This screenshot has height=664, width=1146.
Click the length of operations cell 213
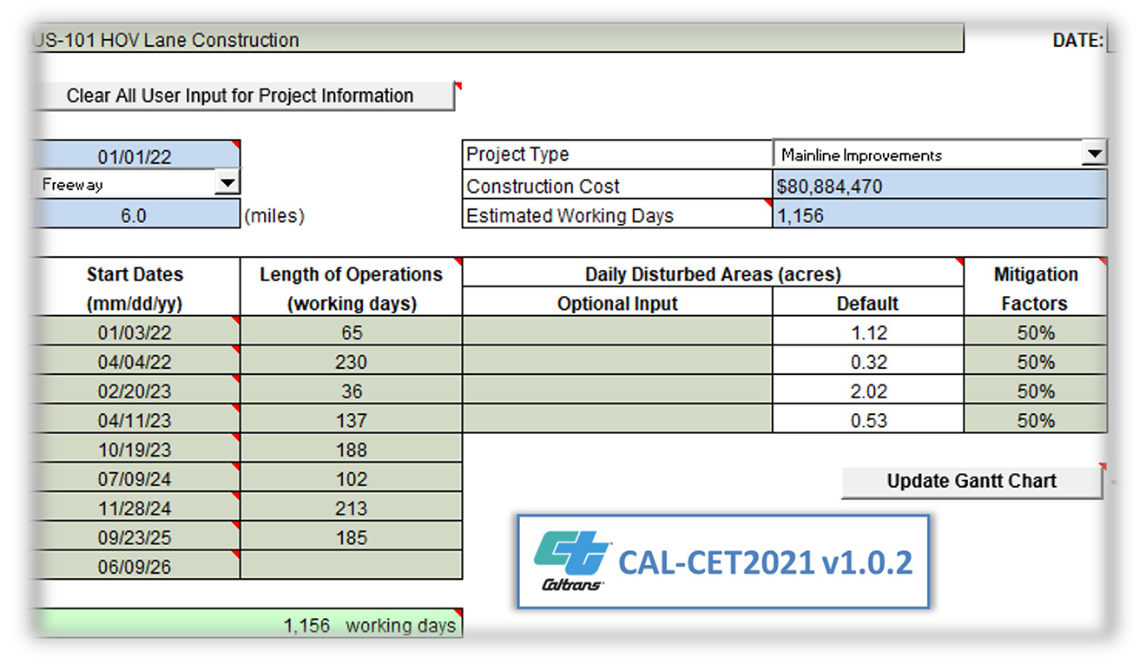pos(352,509)
